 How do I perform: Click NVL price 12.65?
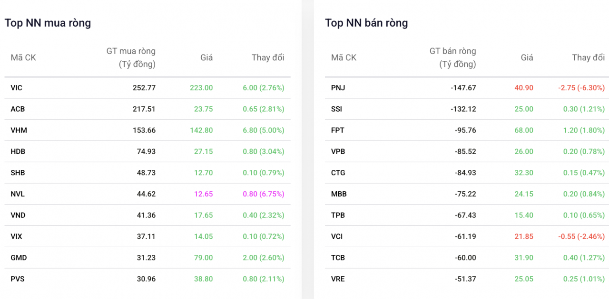[x=204, y=194]
